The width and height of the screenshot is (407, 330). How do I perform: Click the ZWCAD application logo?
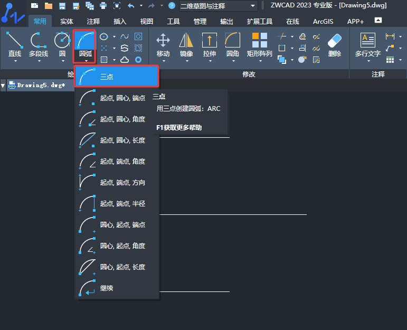[x=13, y=13]
